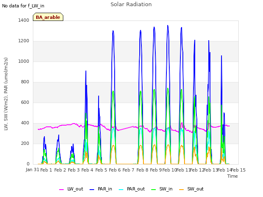Screen dimensions: 263x197
Task: Click the 'No data for f_LW_in' message
Action: (x=23, y=6)
